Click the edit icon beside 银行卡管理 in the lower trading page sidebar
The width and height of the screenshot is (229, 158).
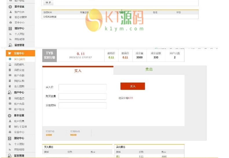(x=10, y=126)
